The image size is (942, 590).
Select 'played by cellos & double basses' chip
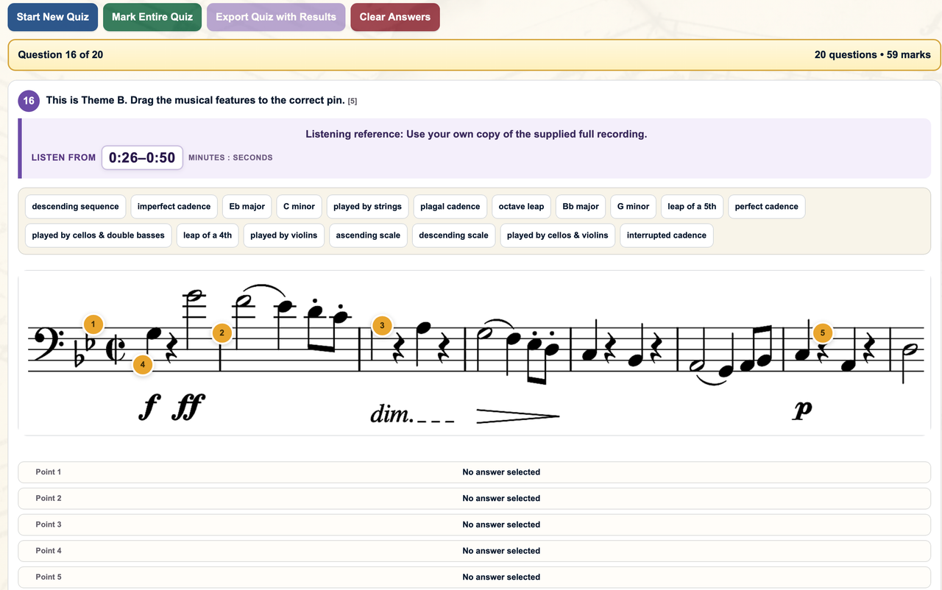[99, 235]
